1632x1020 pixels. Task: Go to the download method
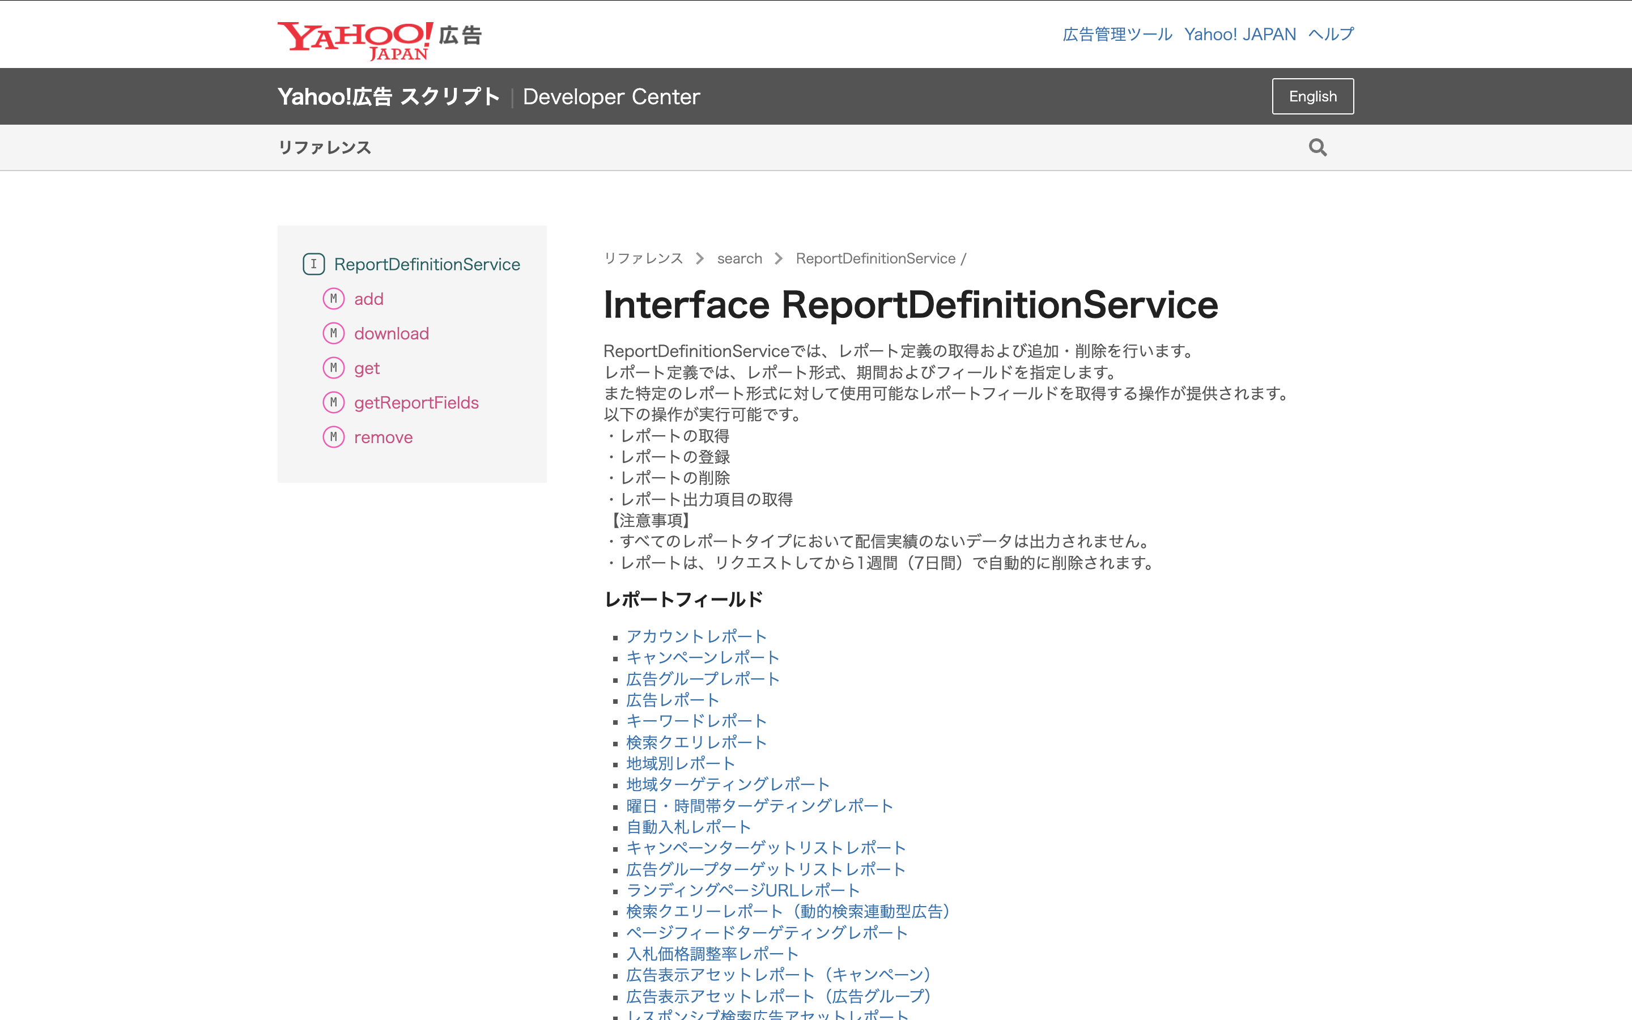(391, 333)
